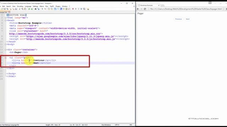The height and width of the screenshot is (127, 227).
Task: Click the Paste toolbar icon
Action: click(x=25, y=9)
